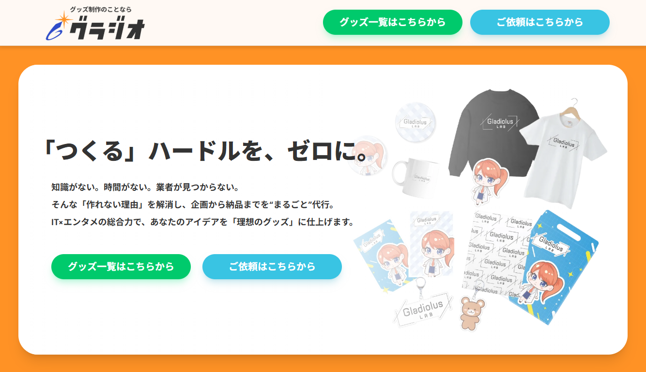Select the brown bear keychain
This screenshot has width=646, height=372.
471,309
